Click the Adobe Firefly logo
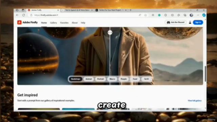Viewport: 217px width, 122px height. [x=27, y=22]
